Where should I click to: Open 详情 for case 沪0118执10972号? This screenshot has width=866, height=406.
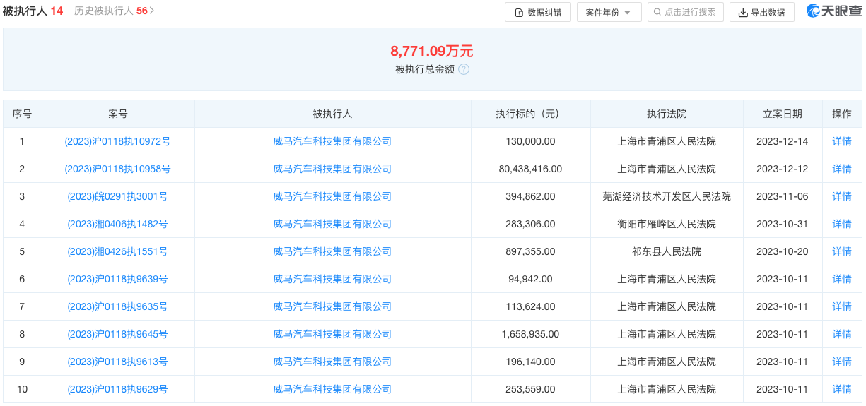coord(842,141)
